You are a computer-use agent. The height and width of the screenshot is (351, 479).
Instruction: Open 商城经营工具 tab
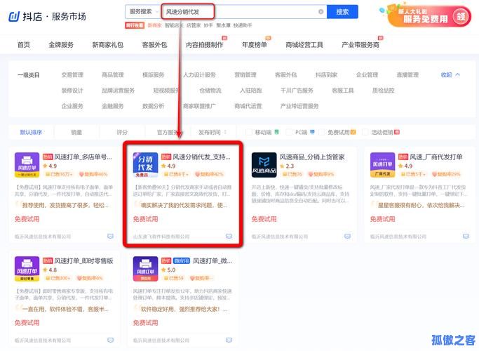click(304, 45)
